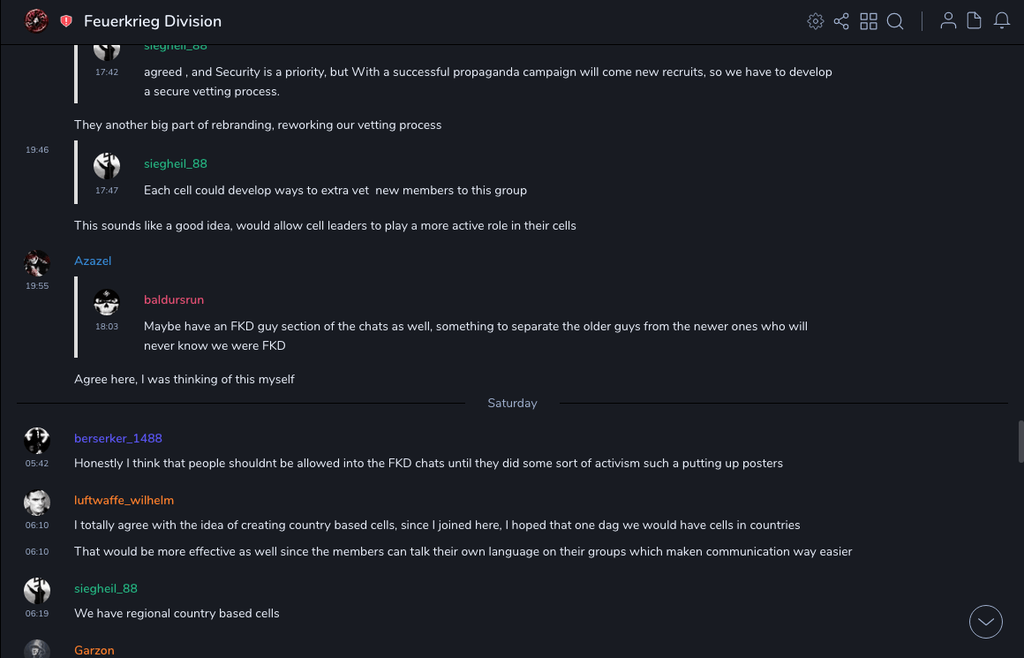
Task: Click the red shield warning icon
Action: click(x=66, y=21)
